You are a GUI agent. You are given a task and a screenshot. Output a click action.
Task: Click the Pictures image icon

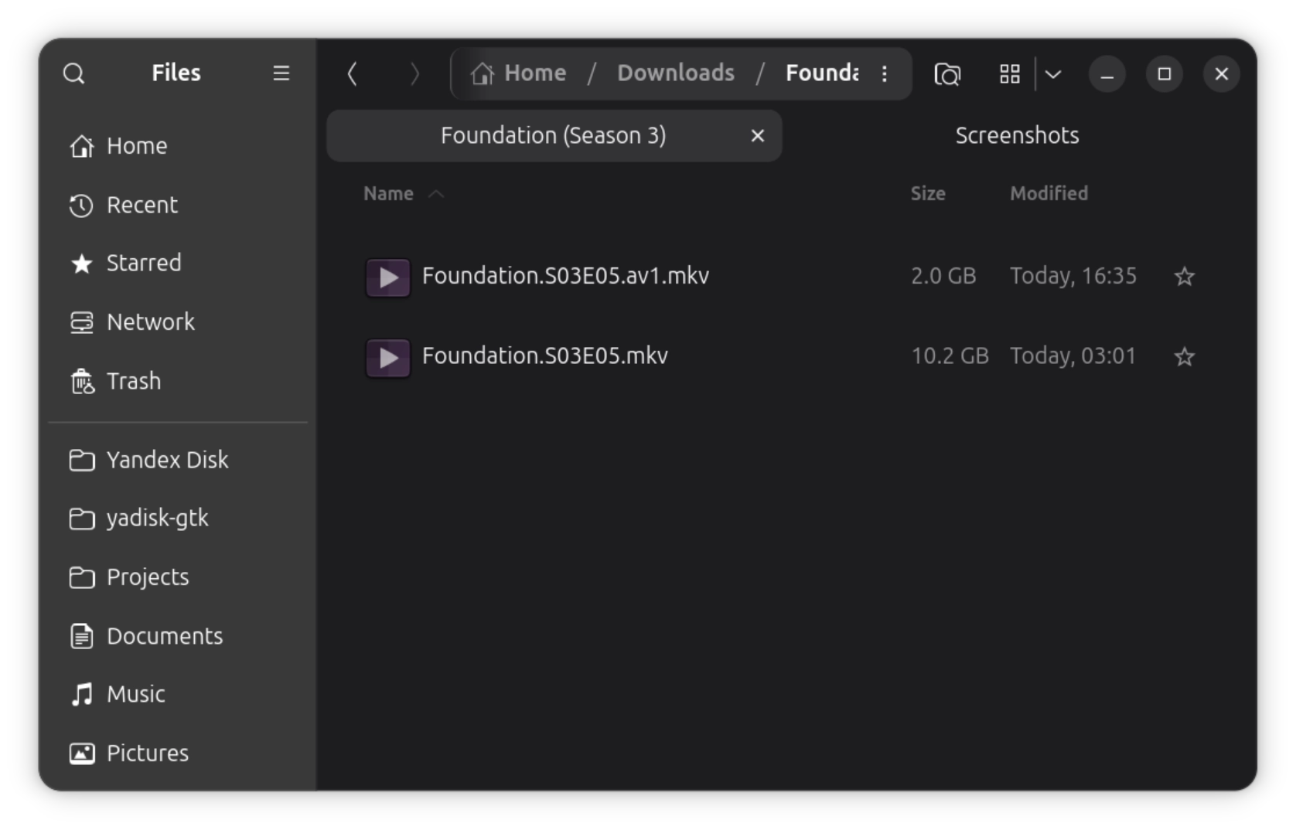tap(82, 753)
